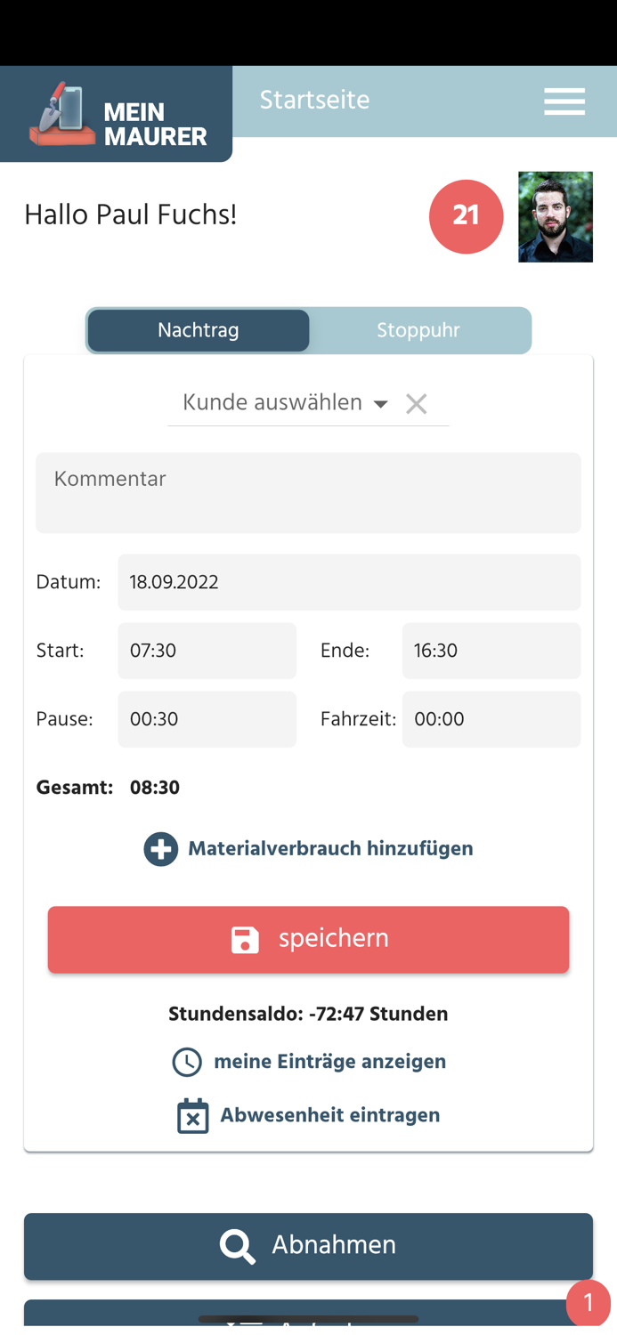The image size is (617, 1335).
Task: Click the plus icon for Materialverbrauch
Action: [160, 848]
